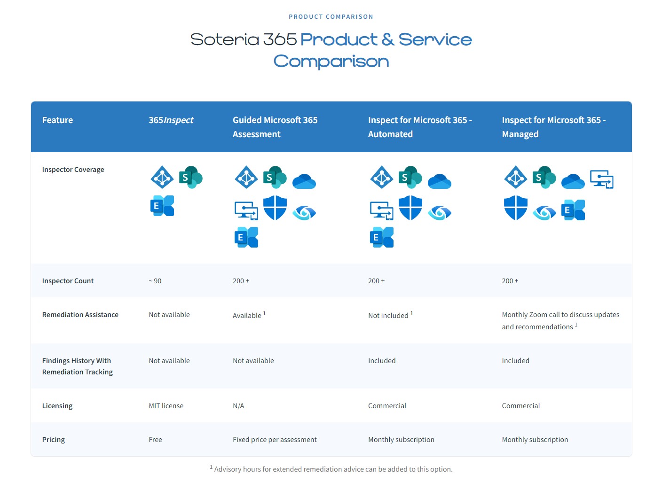Select the SharePoint icon under Inspect Managed

tap(544, 178)
